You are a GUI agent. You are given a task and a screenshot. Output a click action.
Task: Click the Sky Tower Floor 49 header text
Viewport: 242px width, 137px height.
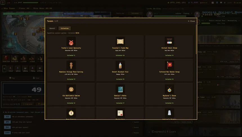click(28, 8)
